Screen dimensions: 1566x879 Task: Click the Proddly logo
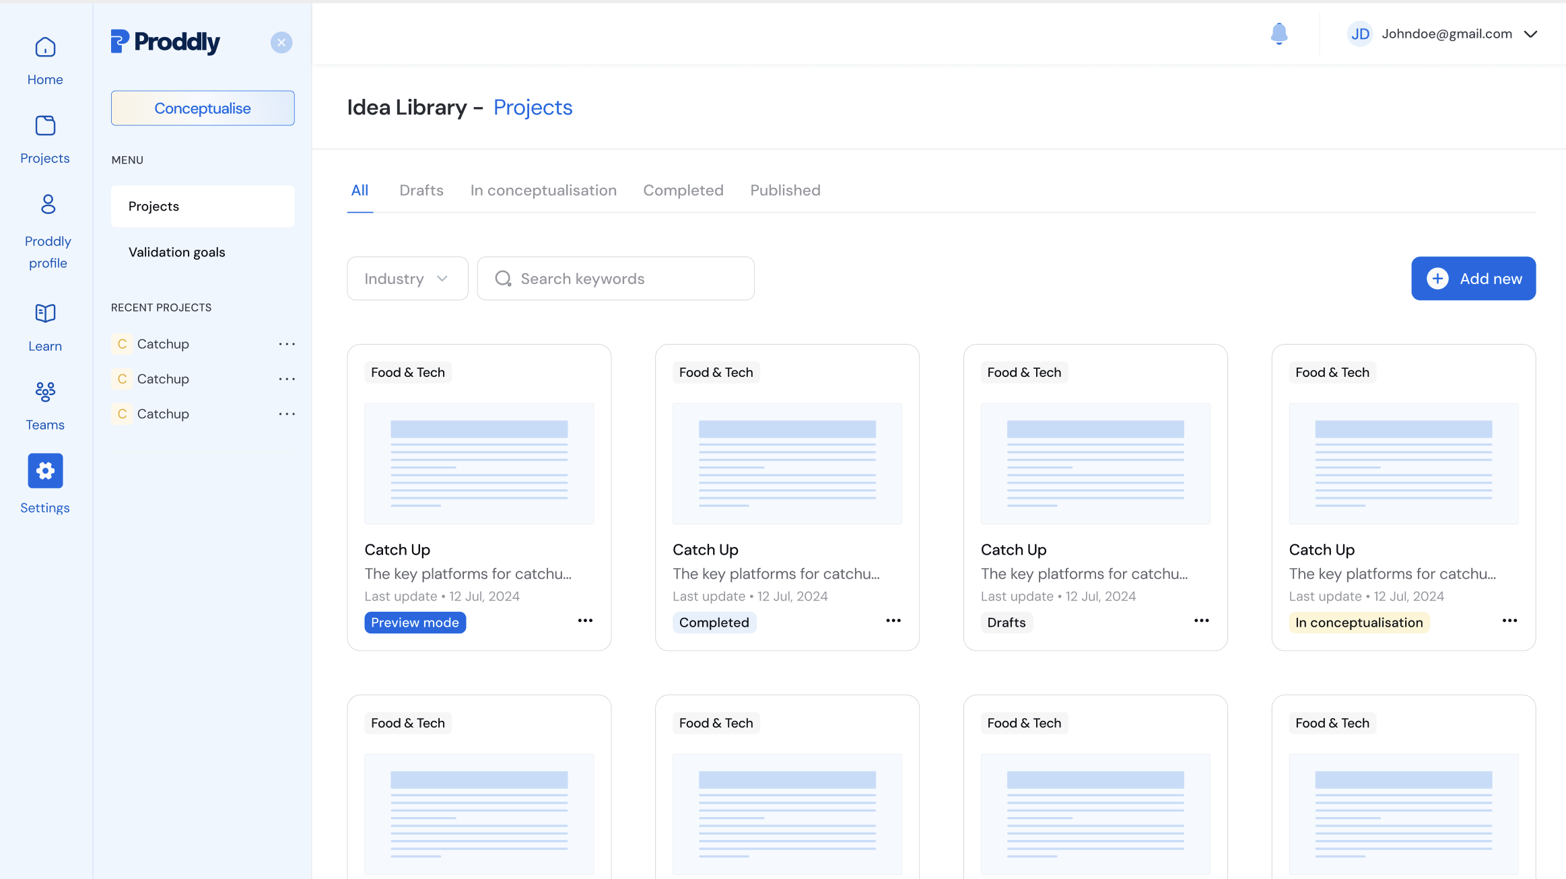point(165,42)
